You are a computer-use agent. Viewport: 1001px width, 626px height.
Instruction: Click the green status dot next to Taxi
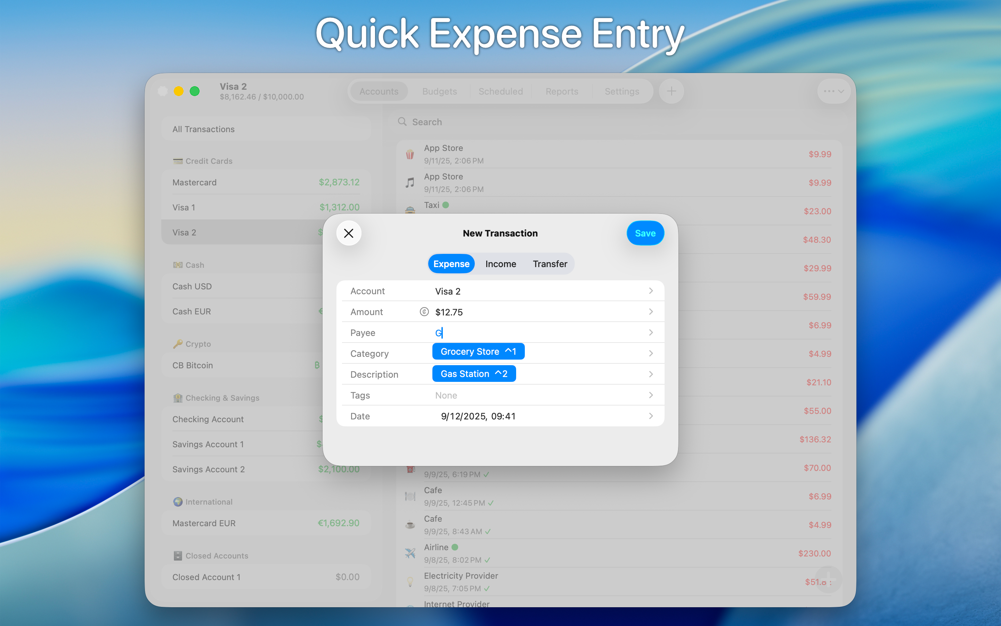(x=446, y=205)
